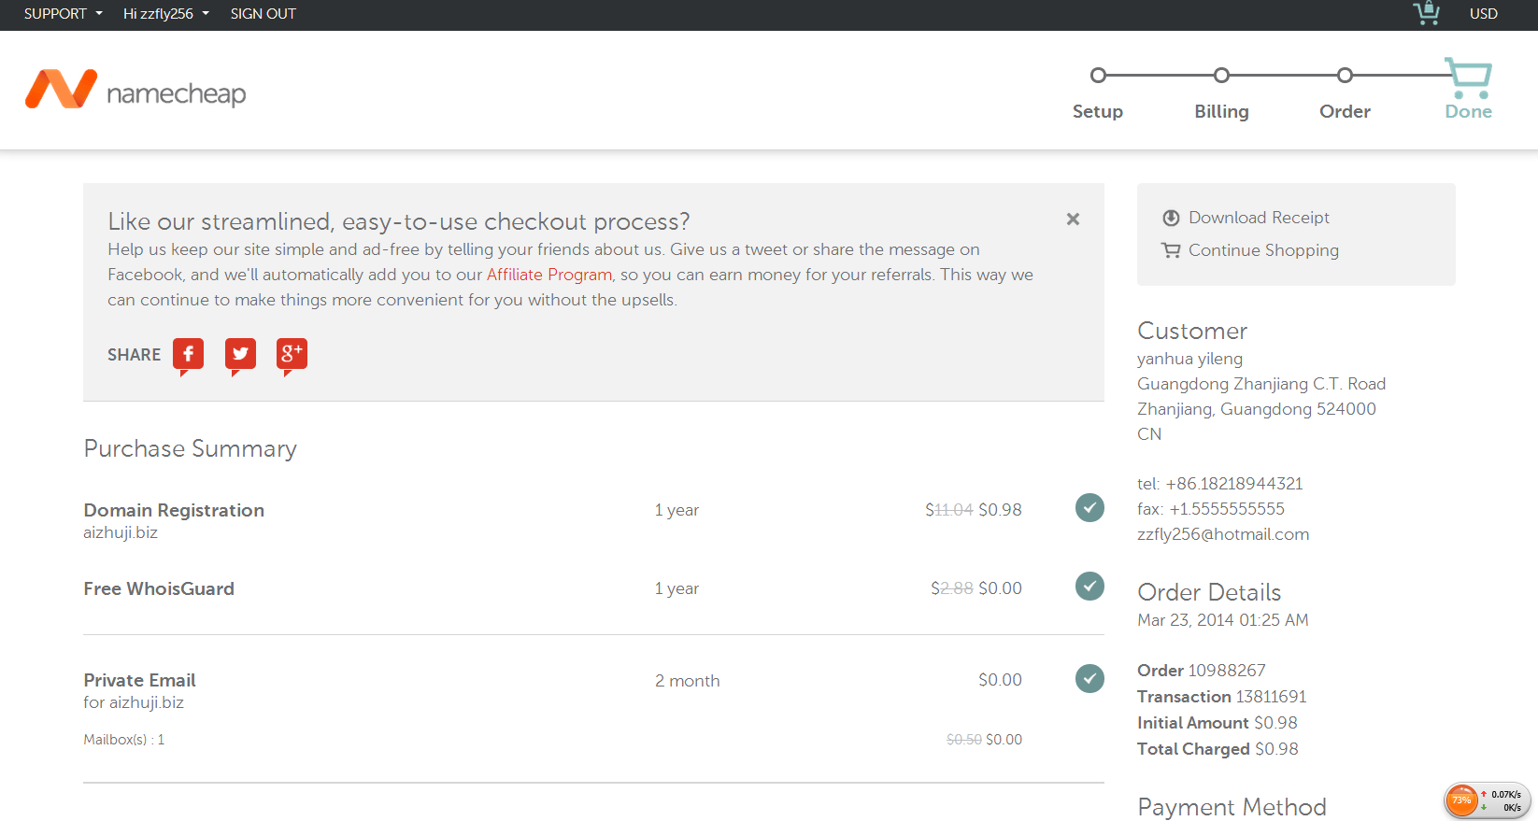The width and height of the screenshot is (1538, 821).
Task: Select the Done step label
Action: click(1468, 111)
